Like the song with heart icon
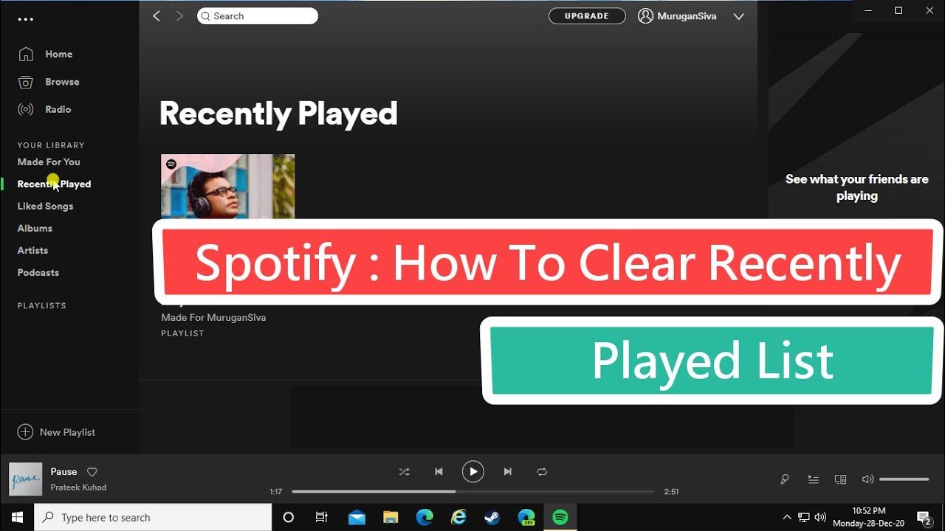This screenshot has height=531, width=945. tap(92, 472)
